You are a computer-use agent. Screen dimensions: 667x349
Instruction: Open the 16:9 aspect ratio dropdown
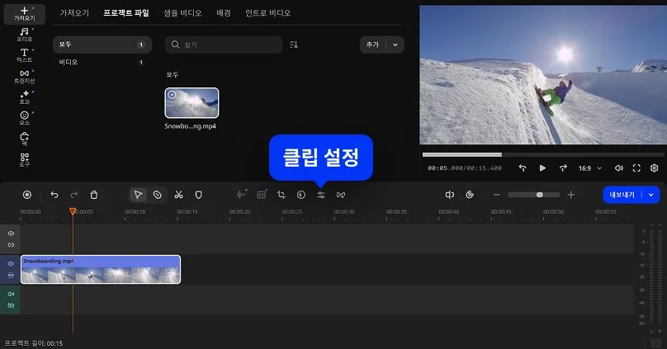tap(589, 167)
